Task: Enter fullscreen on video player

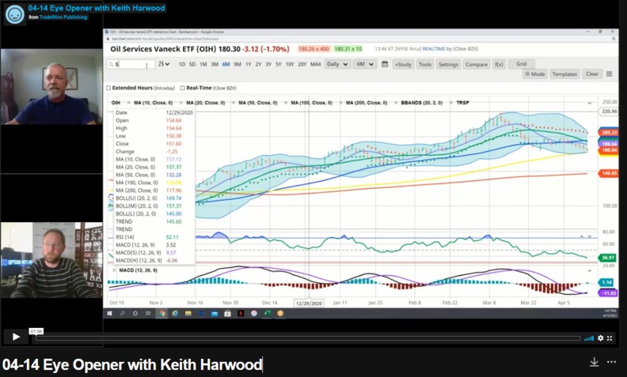Action: pos(610,338)
